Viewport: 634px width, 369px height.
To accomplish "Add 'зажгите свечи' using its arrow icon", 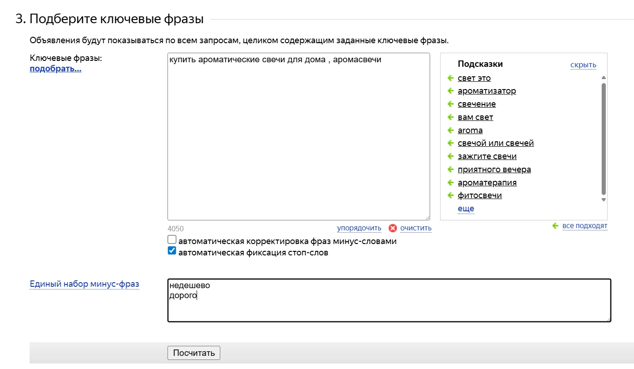I will 451,156.
